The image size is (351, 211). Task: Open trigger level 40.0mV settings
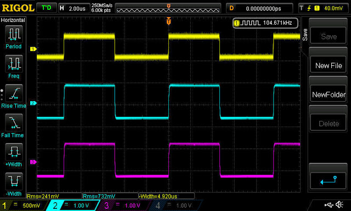pos(324,9)
